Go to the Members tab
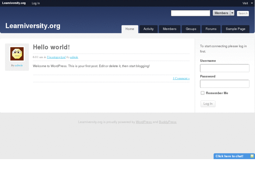 coord(170,29)
